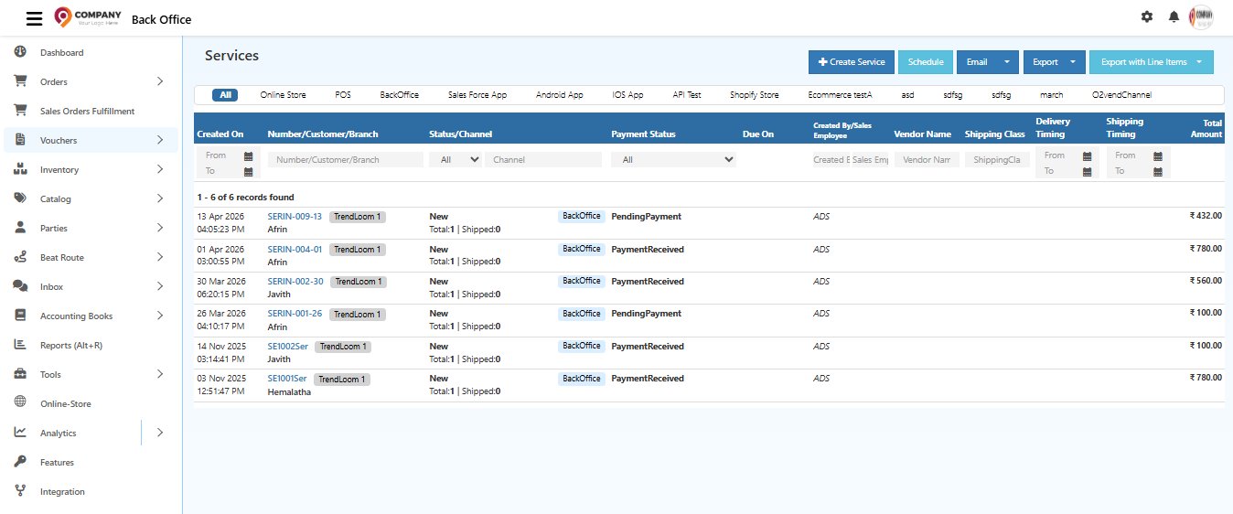Open the Export button dropdown arrow
The width and height of the screenshot is (1233, 514).
(1072, 62)
